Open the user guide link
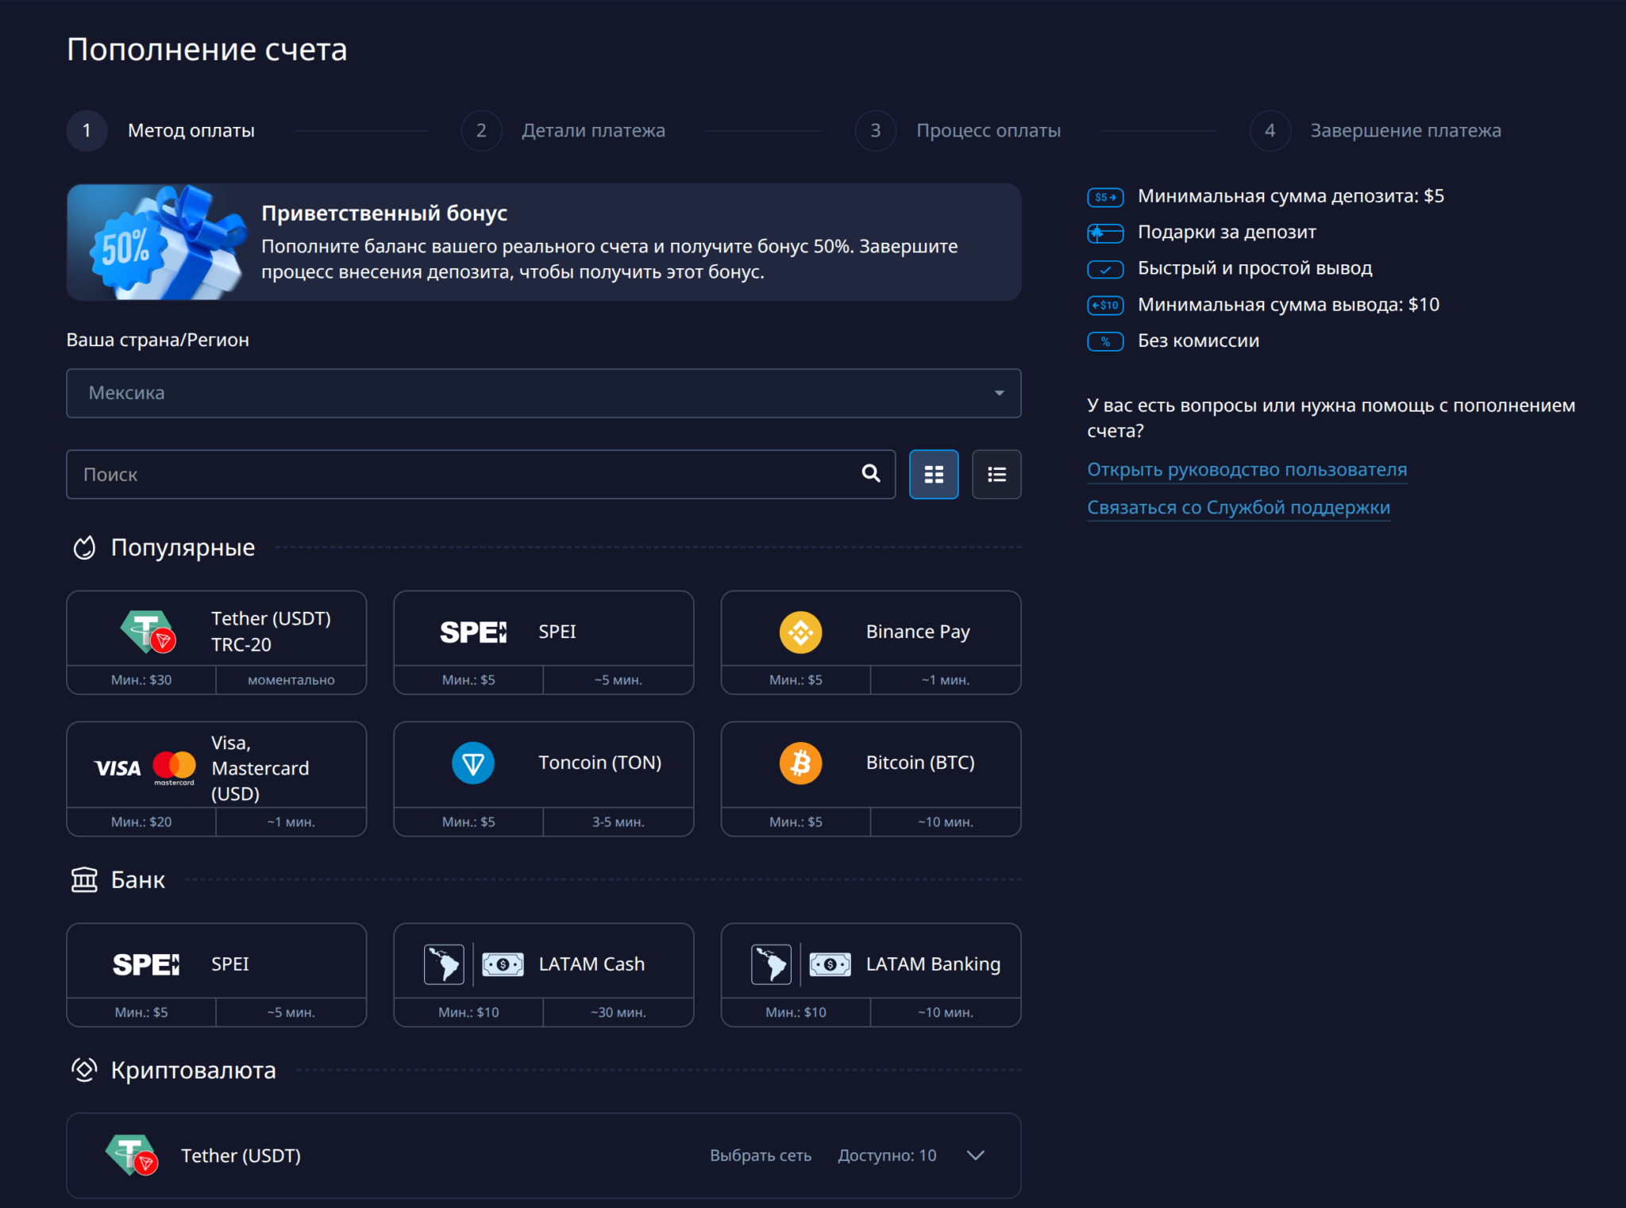 tap(1246, 470)
